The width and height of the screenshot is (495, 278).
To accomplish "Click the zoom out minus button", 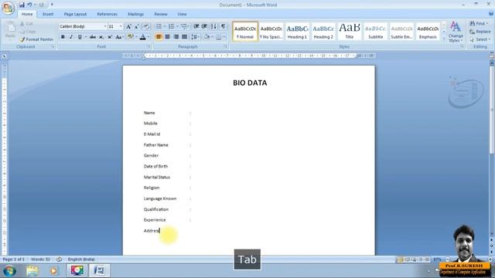I will [x=447, y=259].
